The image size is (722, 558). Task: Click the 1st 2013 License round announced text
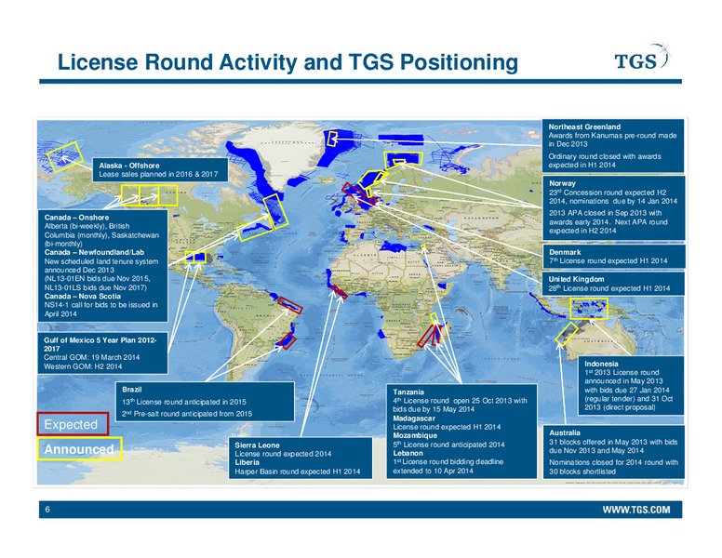[629, 390]
